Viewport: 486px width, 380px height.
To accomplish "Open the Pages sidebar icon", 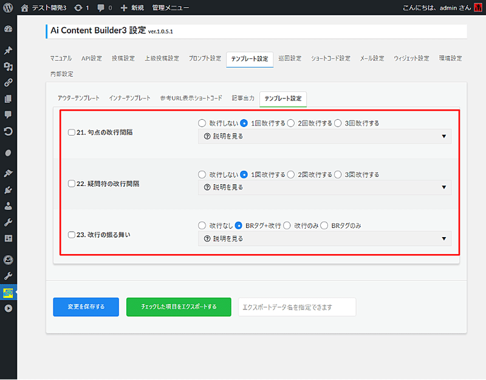I will pyautogui.click(x=9, y=98).
